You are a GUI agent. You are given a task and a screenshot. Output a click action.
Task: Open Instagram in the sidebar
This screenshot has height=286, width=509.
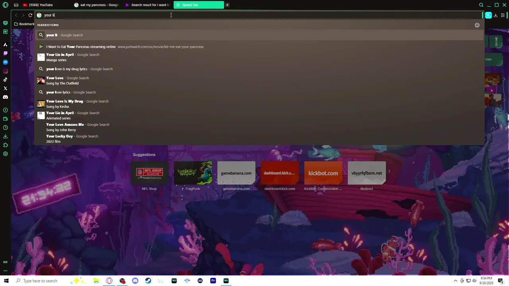pos(5,71)
